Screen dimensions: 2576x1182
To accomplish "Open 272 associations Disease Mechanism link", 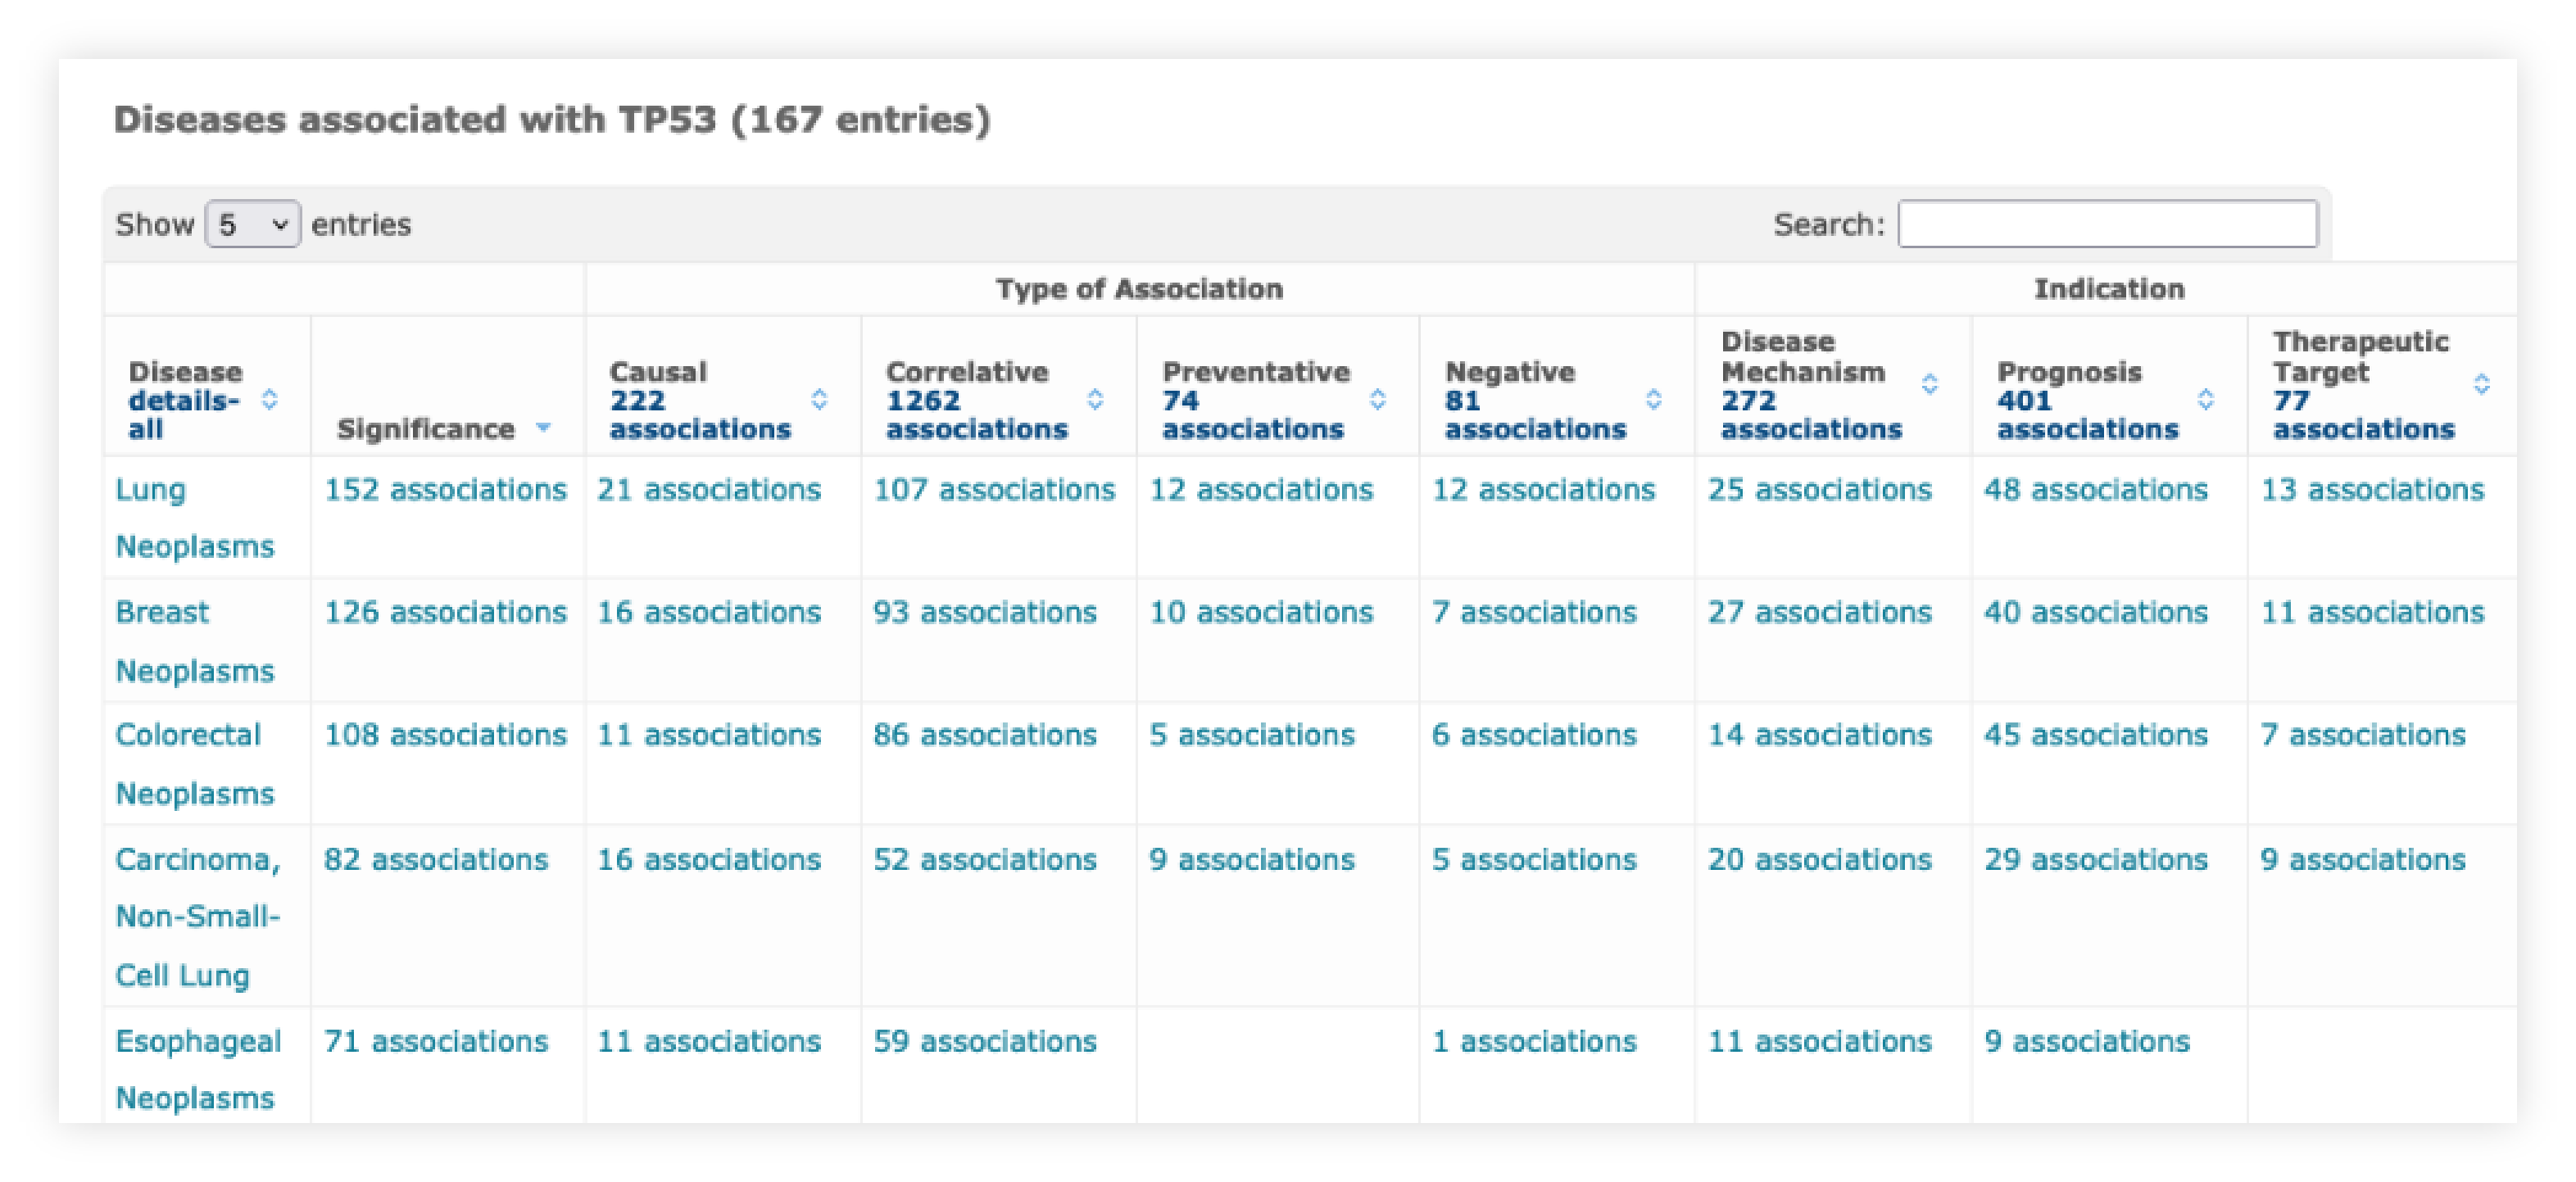I will 1811,415.
